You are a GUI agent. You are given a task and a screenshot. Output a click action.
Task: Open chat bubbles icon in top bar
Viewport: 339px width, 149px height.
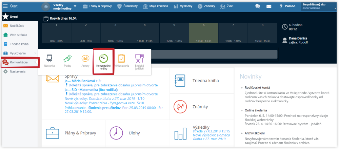coord(258,6)
